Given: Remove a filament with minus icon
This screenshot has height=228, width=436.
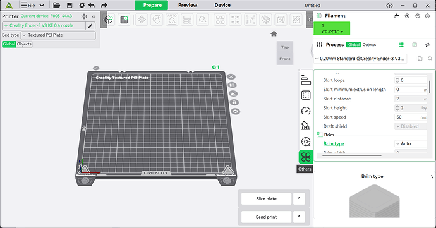Looking at the screenshot, I should (418, 16).
